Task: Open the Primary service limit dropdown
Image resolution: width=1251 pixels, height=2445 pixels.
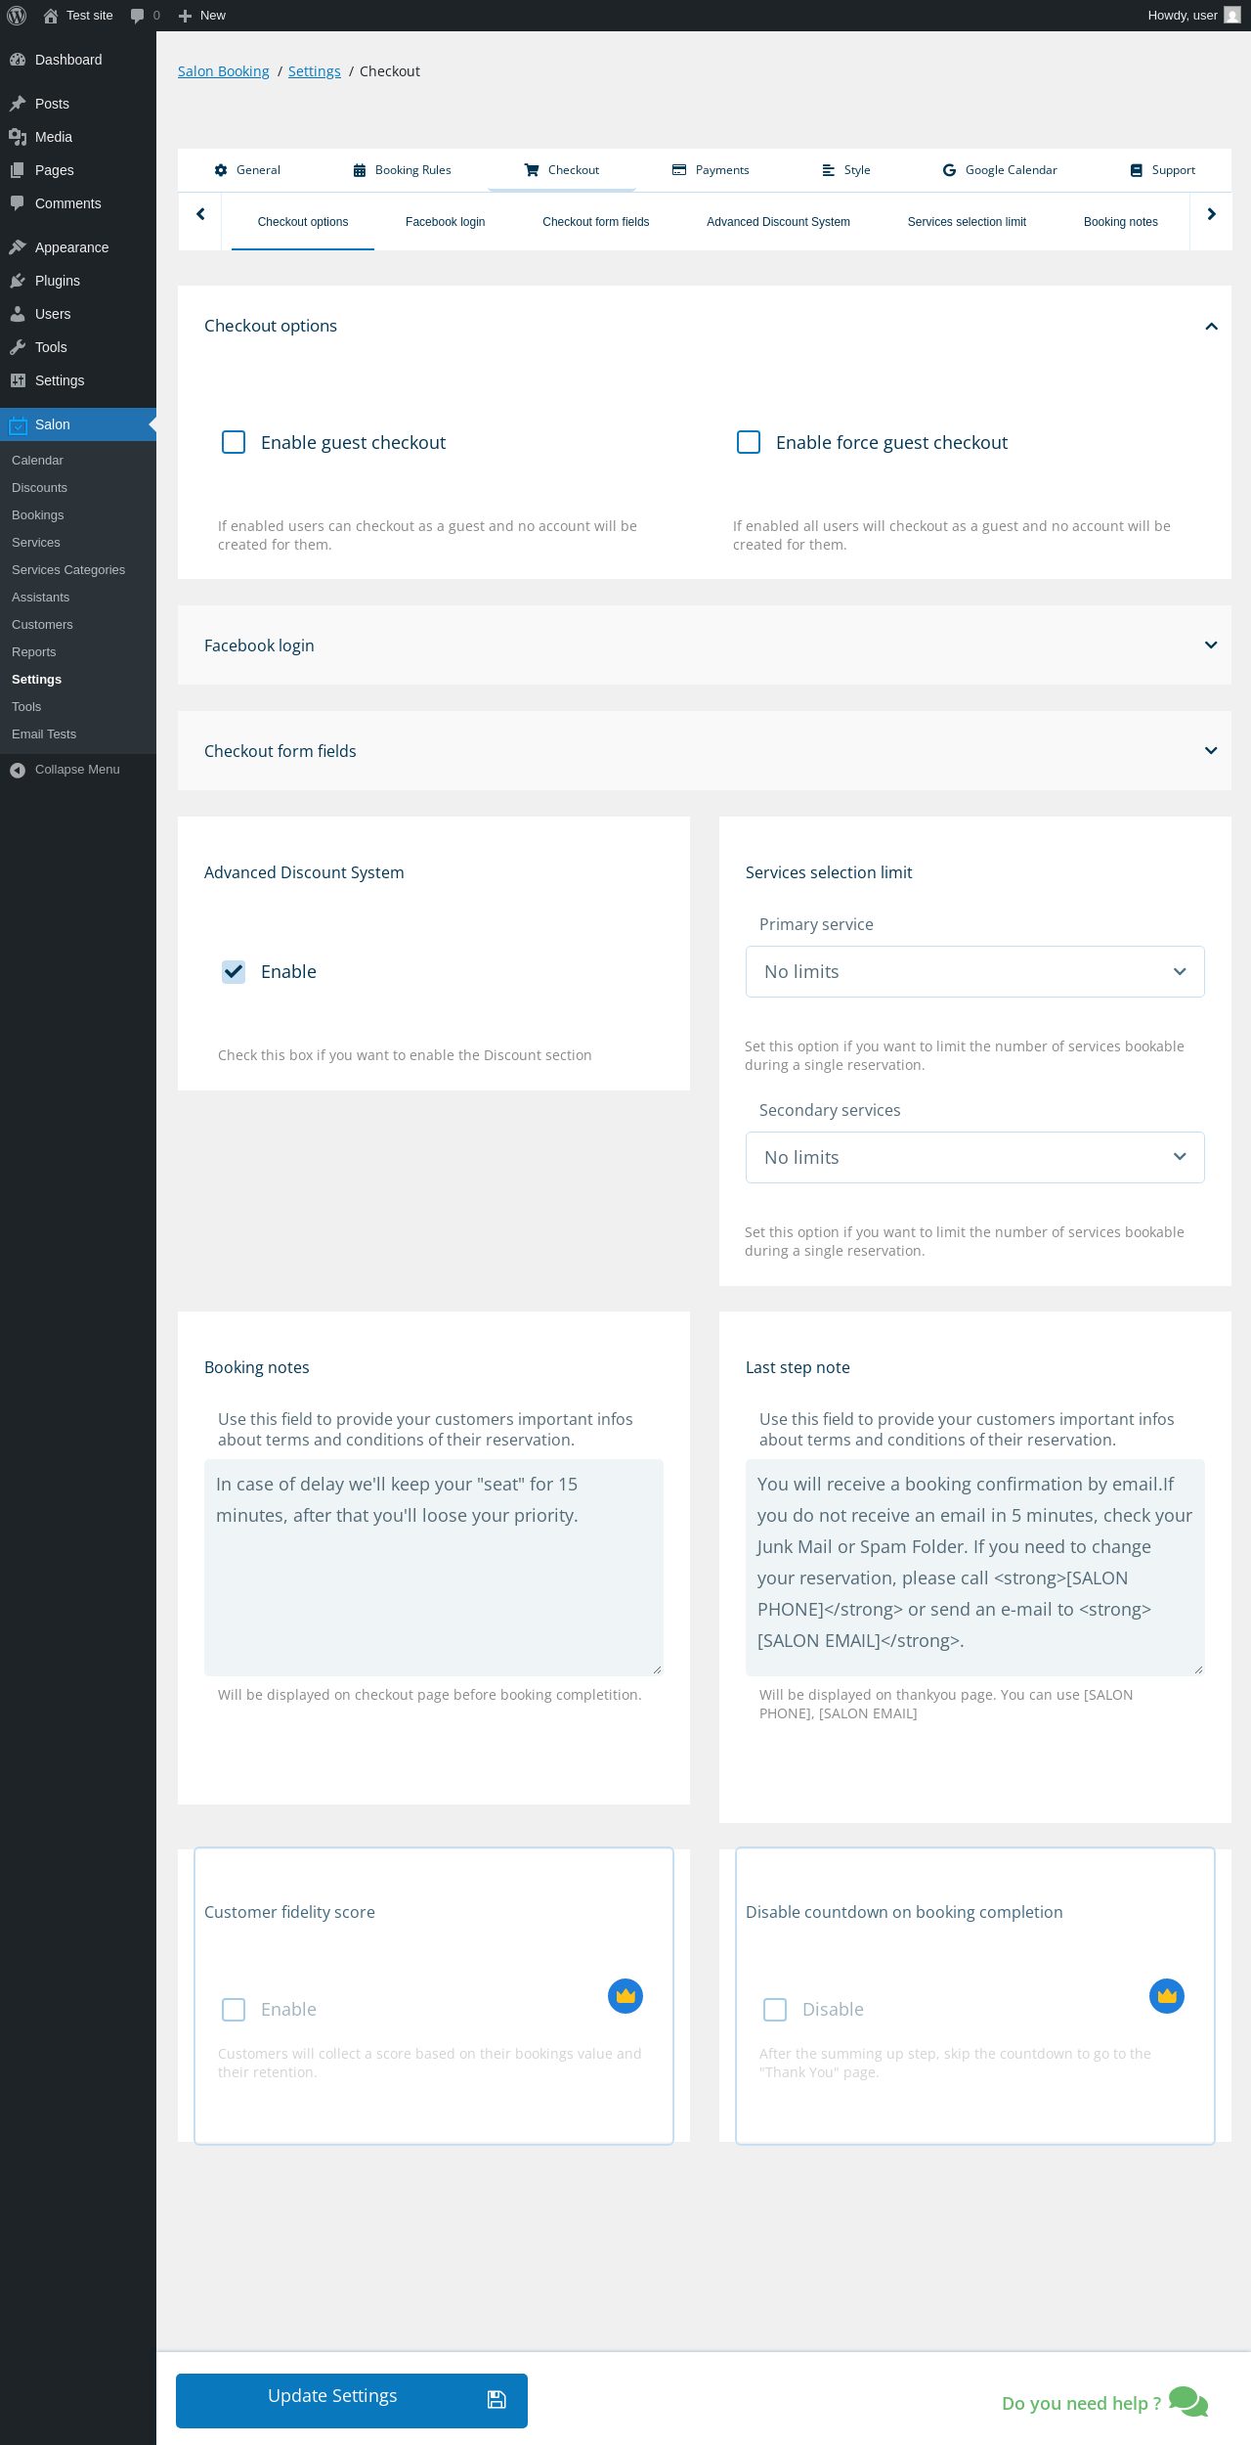Action: [x=974, y=972]
